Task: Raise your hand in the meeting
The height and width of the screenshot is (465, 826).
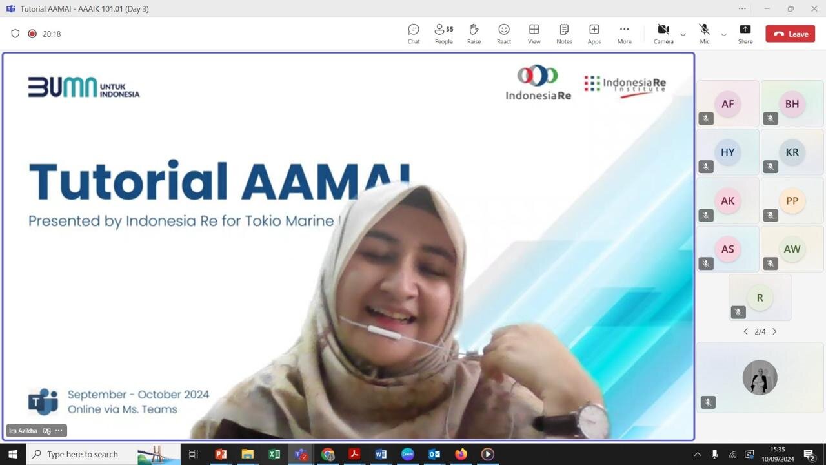Action: tap(474, 34)
